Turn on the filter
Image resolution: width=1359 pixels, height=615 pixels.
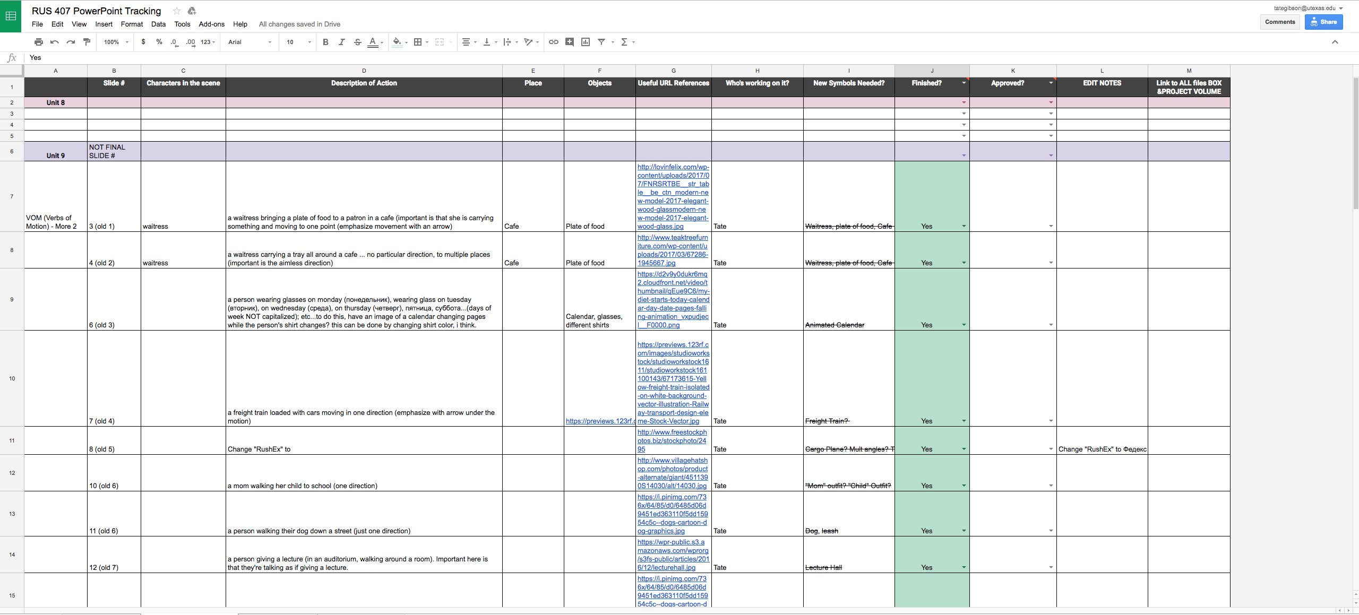601,42
